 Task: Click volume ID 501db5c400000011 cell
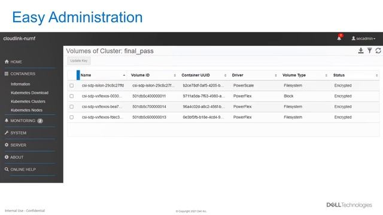point(149,96)
